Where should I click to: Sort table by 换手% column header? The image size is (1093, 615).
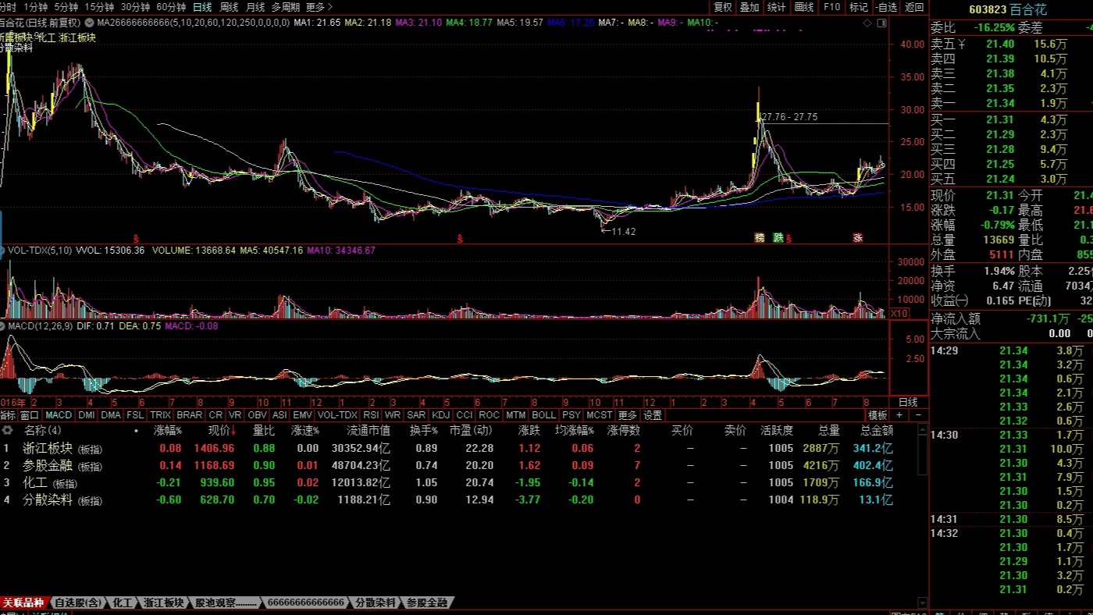coord(424,430)
